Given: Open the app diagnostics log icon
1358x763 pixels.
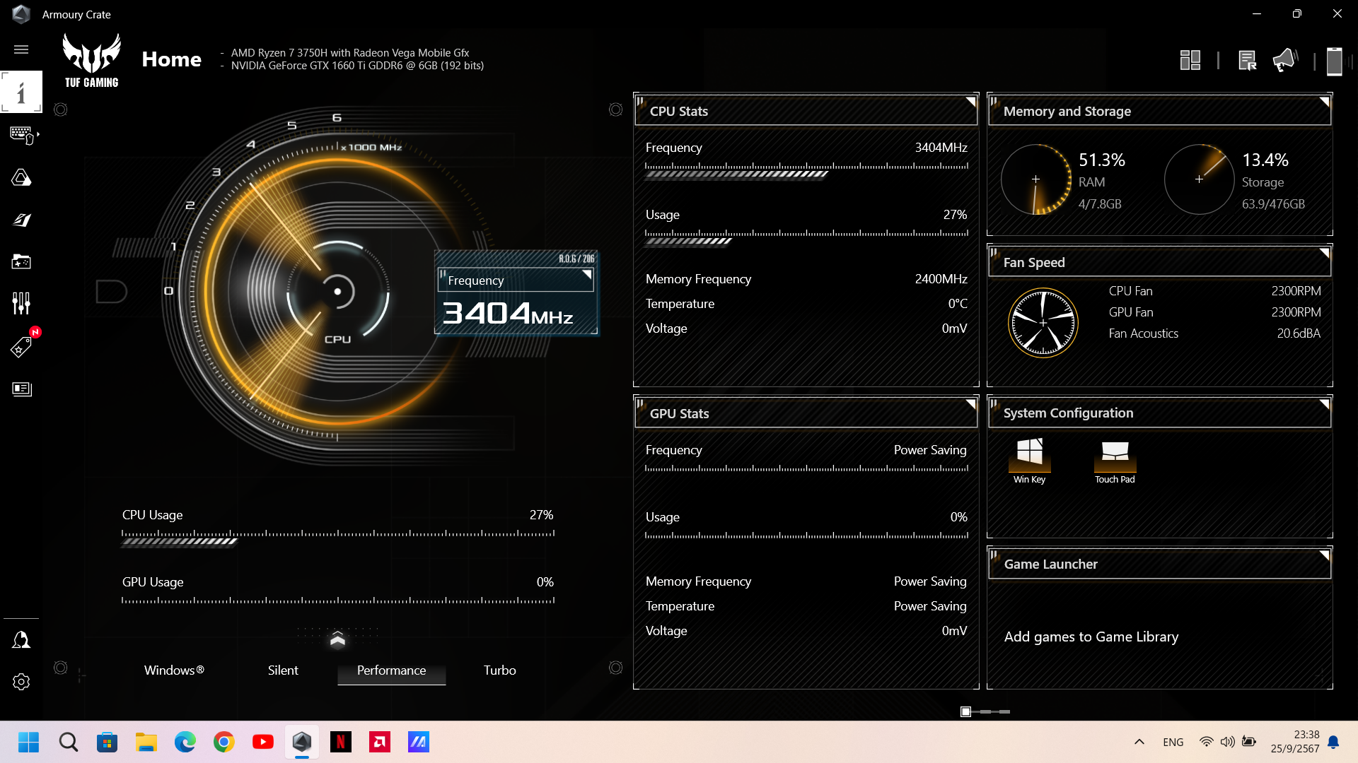Looking at the screenshot, I should click(x=1247, y=60).
